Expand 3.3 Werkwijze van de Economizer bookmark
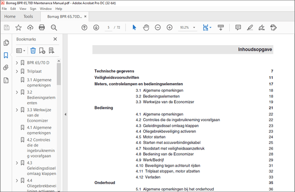This screenshot has width=295, height=192. pos(17,110)
